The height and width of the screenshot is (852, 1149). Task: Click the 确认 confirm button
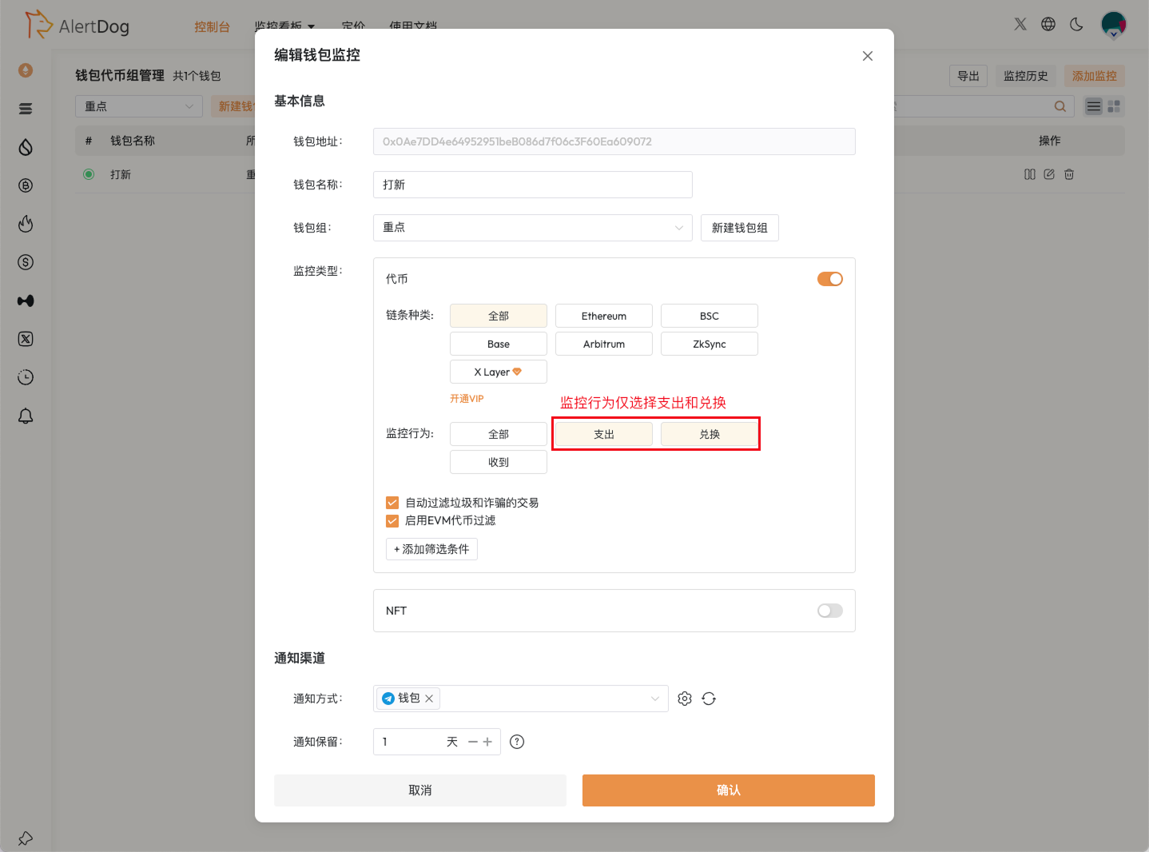tap(728, 790)
